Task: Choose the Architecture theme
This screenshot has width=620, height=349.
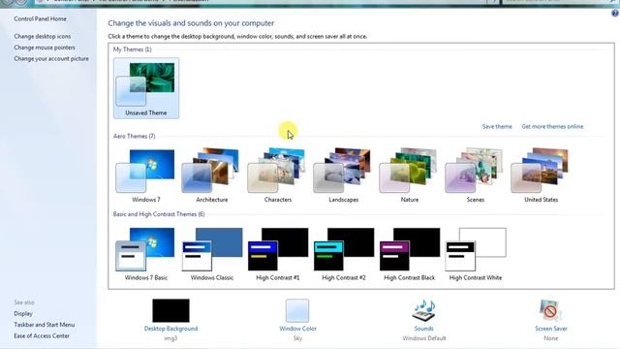Action: point(211,175)
